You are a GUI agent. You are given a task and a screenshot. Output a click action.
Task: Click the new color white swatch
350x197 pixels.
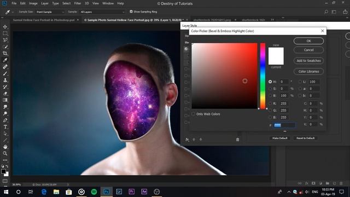pyautogui.click(x=276, y=51)
